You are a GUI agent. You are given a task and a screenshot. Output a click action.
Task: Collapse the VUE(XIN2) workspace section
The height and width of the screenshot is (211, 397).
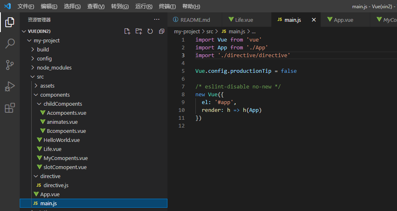(24, 31)
